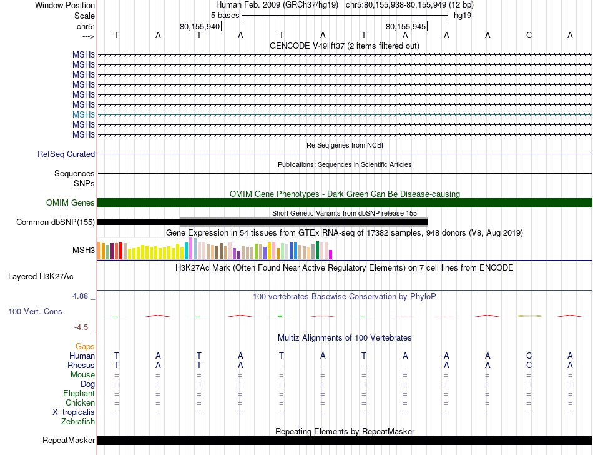Click the chr5: ruler label
This screenshot has width=593, height=455.
tap(86, 26)
